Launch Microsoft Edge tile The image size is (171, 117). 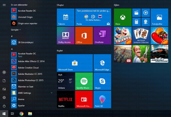pyautogui.click(x=102, y=63)
